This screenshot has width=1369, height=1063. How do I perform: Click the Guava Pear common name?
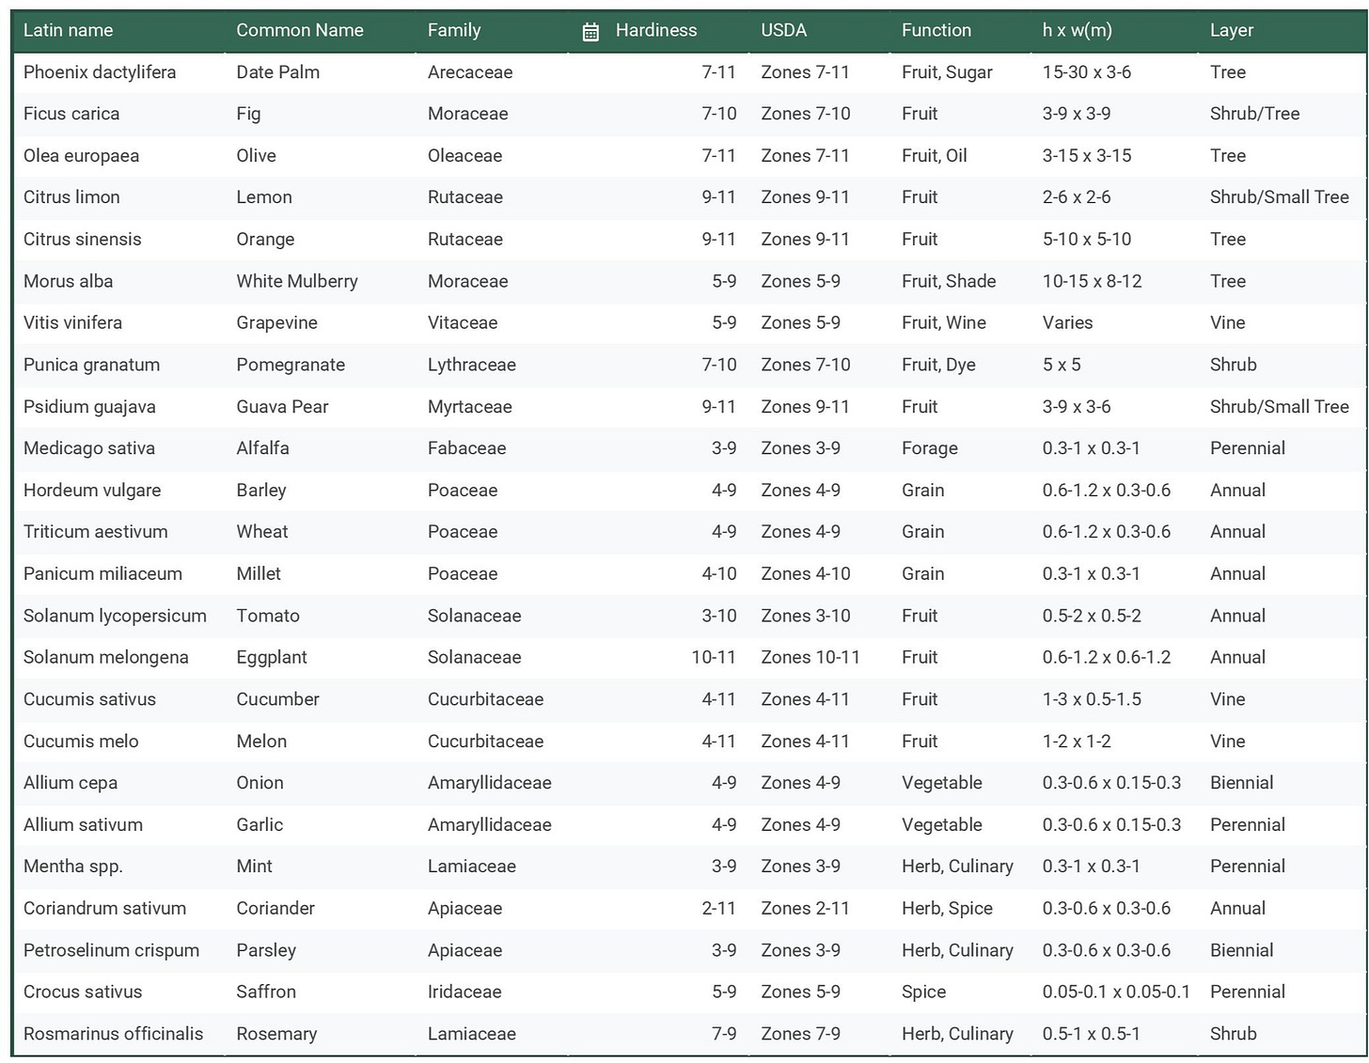(282, 407)
